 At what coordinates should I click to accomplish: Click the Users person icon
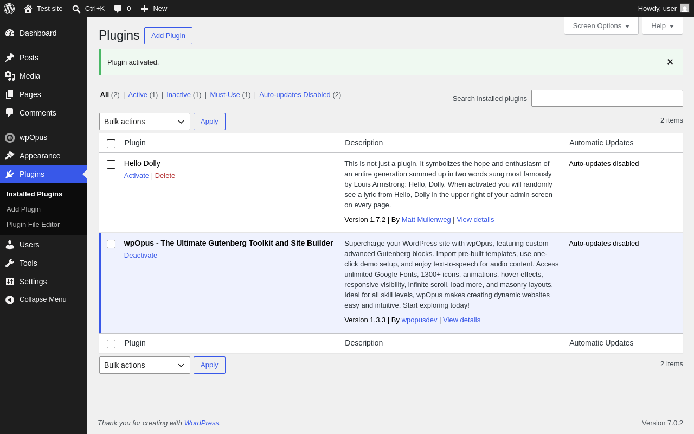(x=10, y=245)
